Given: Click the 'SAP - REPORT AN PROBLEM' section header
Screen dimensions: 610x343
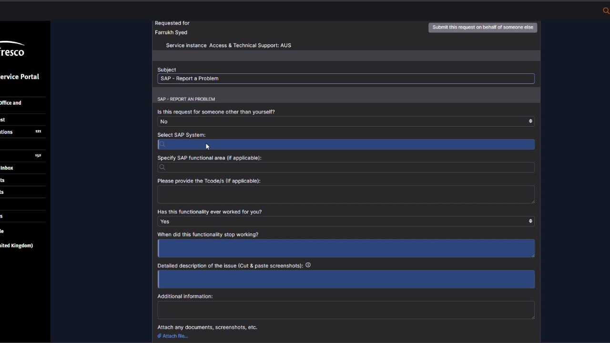Looking at the screenshot, I should (x=186, y=99).
